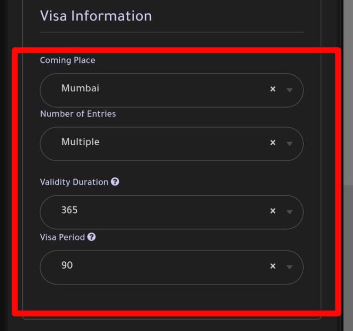The height and width of the screenshot is (331, 353).
Task: Click the 90 value in Visa Period field
Action: click(67, 265)
